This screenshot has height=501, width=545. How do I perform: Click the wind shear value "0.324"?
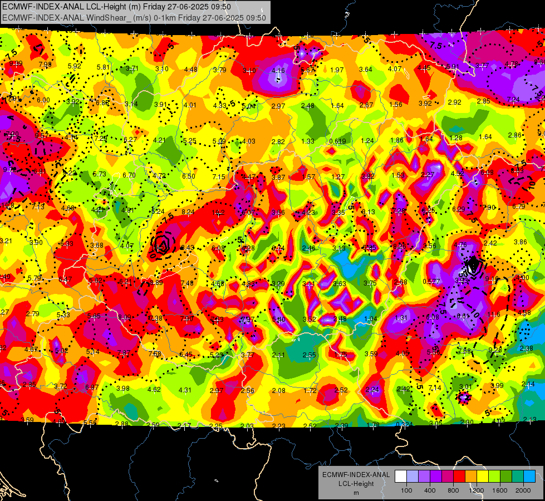click(404, 425)
